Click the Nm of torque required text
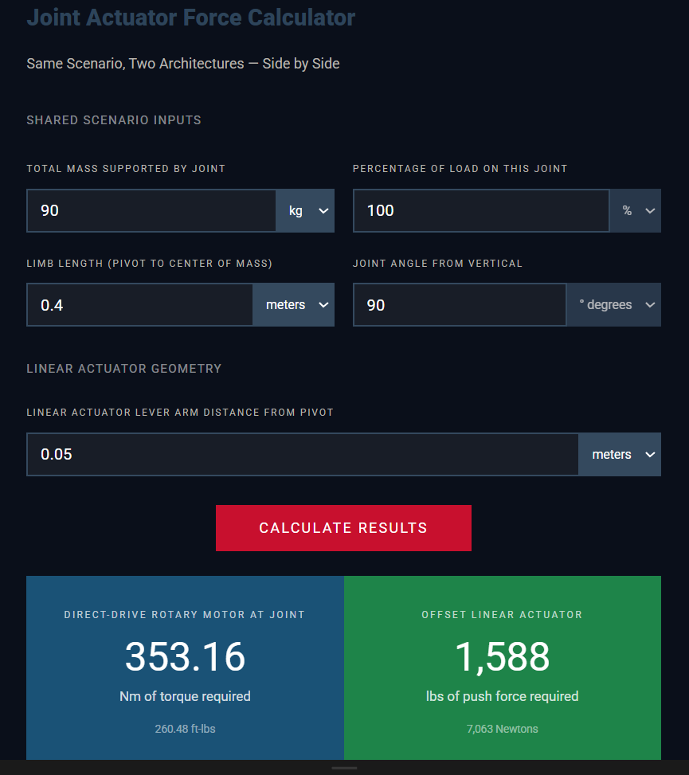689x775 pixels. (186, 696)
